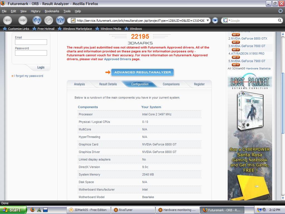Open the Customize Links bookmark

click(16, 29)
